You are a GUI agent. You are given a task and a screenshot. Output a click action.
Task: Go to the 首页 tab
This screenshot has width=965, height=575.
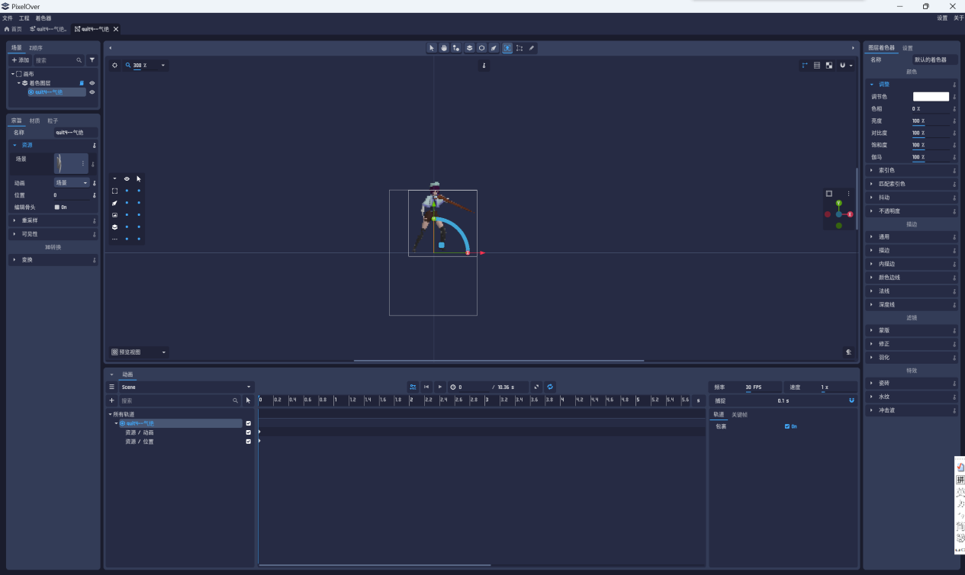tap(13, 29)
